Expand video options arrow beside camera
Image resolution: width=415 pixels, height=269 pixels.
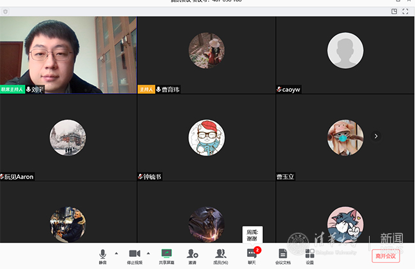click(148, 253)
